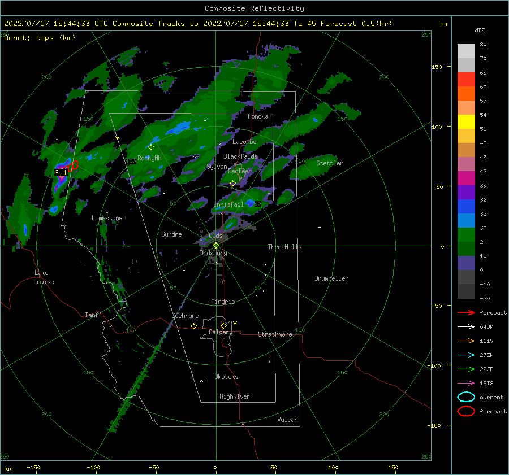Click the Calgary city label
The height and width of the screenshot is (475, 509).
point(221,332)
